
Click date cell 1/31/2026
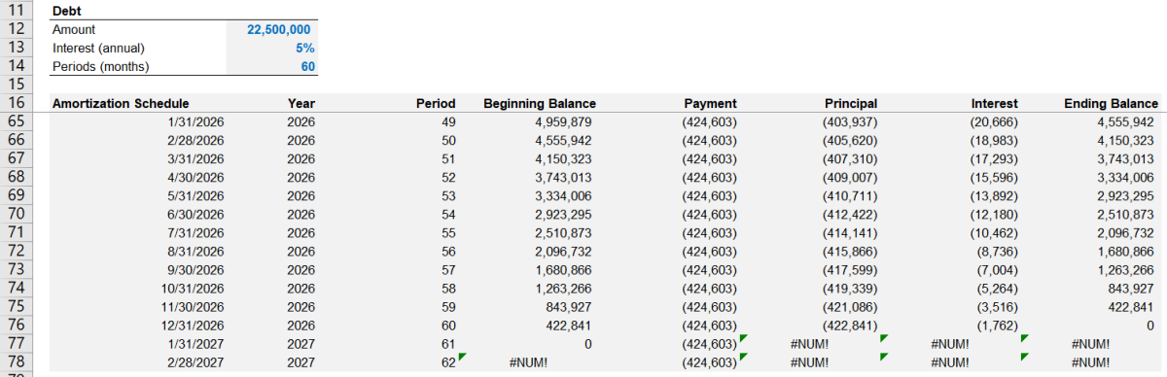click(195, 121)
